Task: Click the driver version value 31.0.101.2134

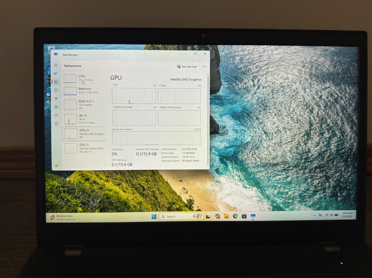Action: tap(190, 149)
